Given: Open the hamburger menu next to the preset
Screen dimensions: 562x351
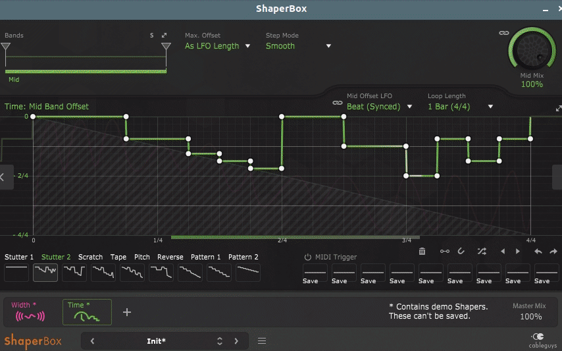Looking at the screenshot, I should (x=262, y=341).
